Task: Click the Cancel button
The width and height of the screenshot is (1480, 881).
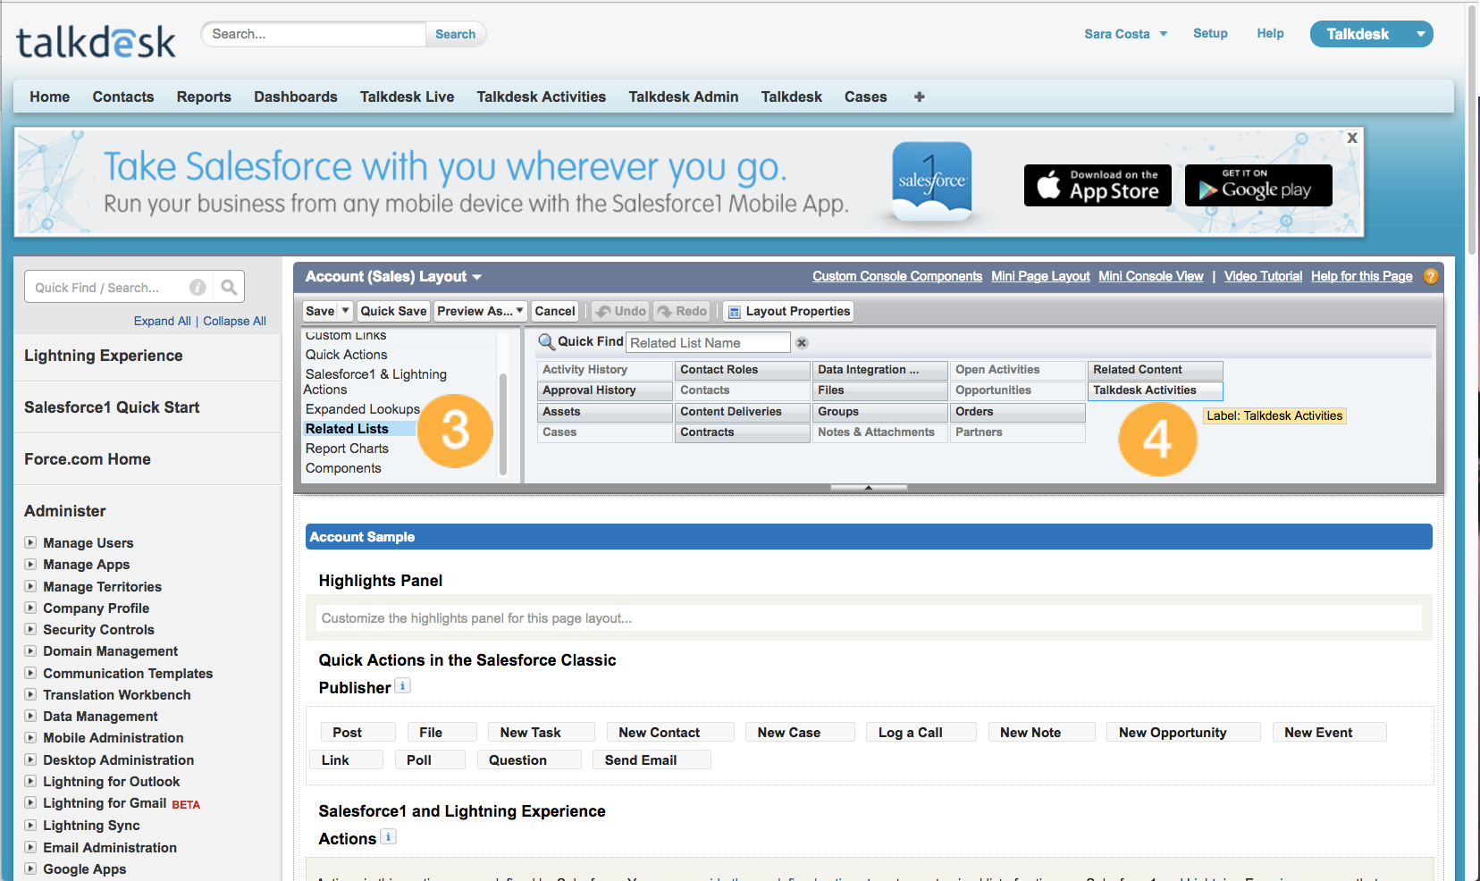Action: pos(555,311)
